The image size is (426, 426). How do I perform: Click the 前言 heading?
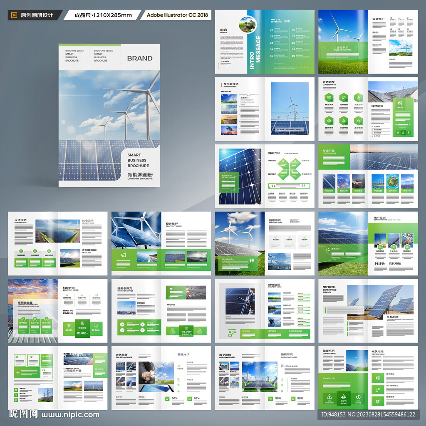[224, 30]
